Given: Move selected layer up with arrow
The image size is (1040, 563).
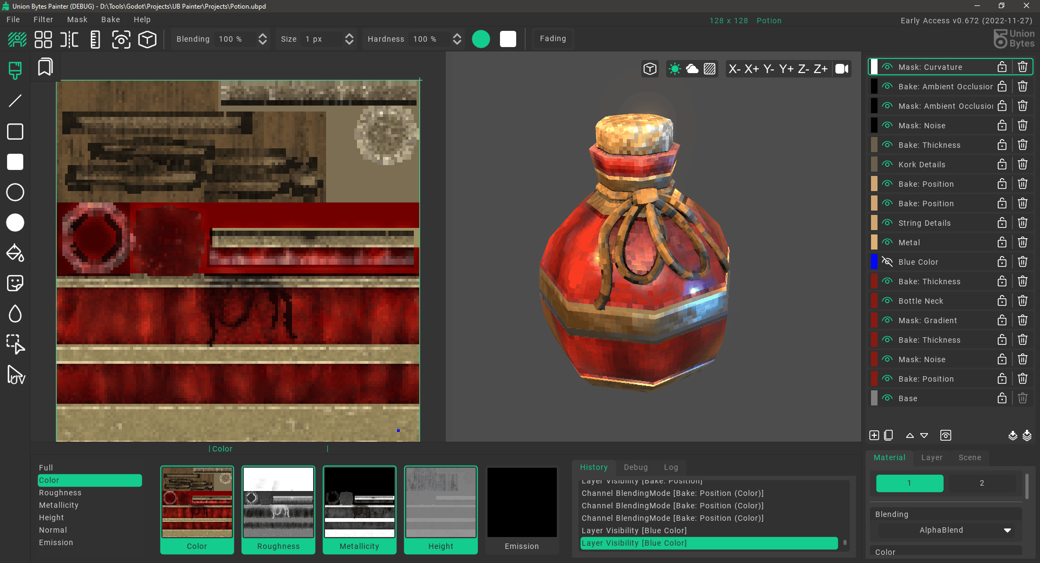Looking at the screenshot, I should tap(910, 435).
